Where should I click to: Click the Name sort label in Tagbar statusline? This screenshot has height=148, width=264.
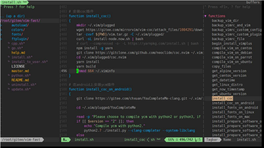[x=227, y=140]
